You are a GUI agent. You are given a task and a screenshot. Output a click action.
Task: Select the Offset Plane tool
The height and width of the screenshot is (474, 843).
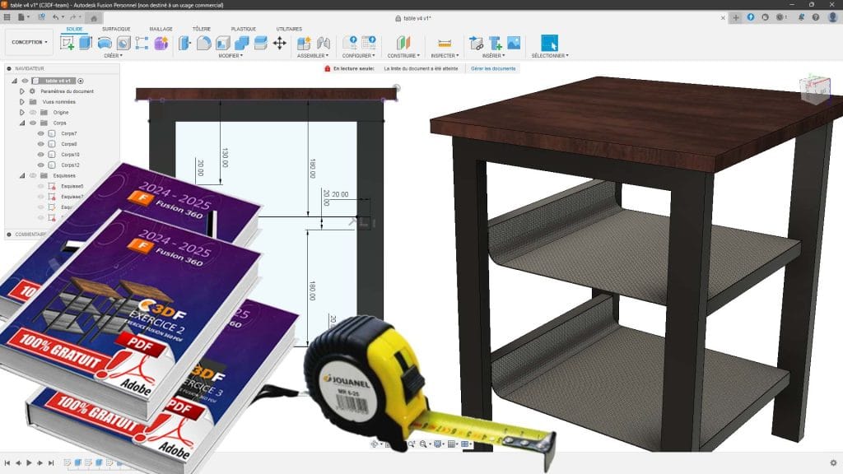[403, 43]
